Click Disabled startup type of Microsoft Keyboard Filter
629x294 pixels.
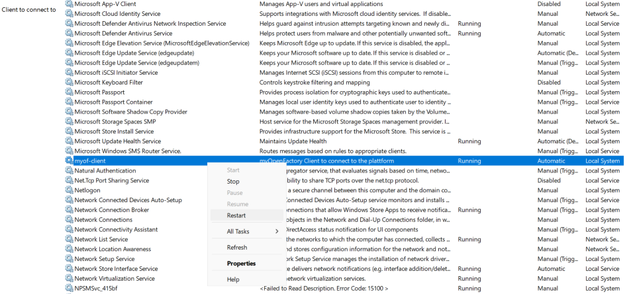pos(549,83)
